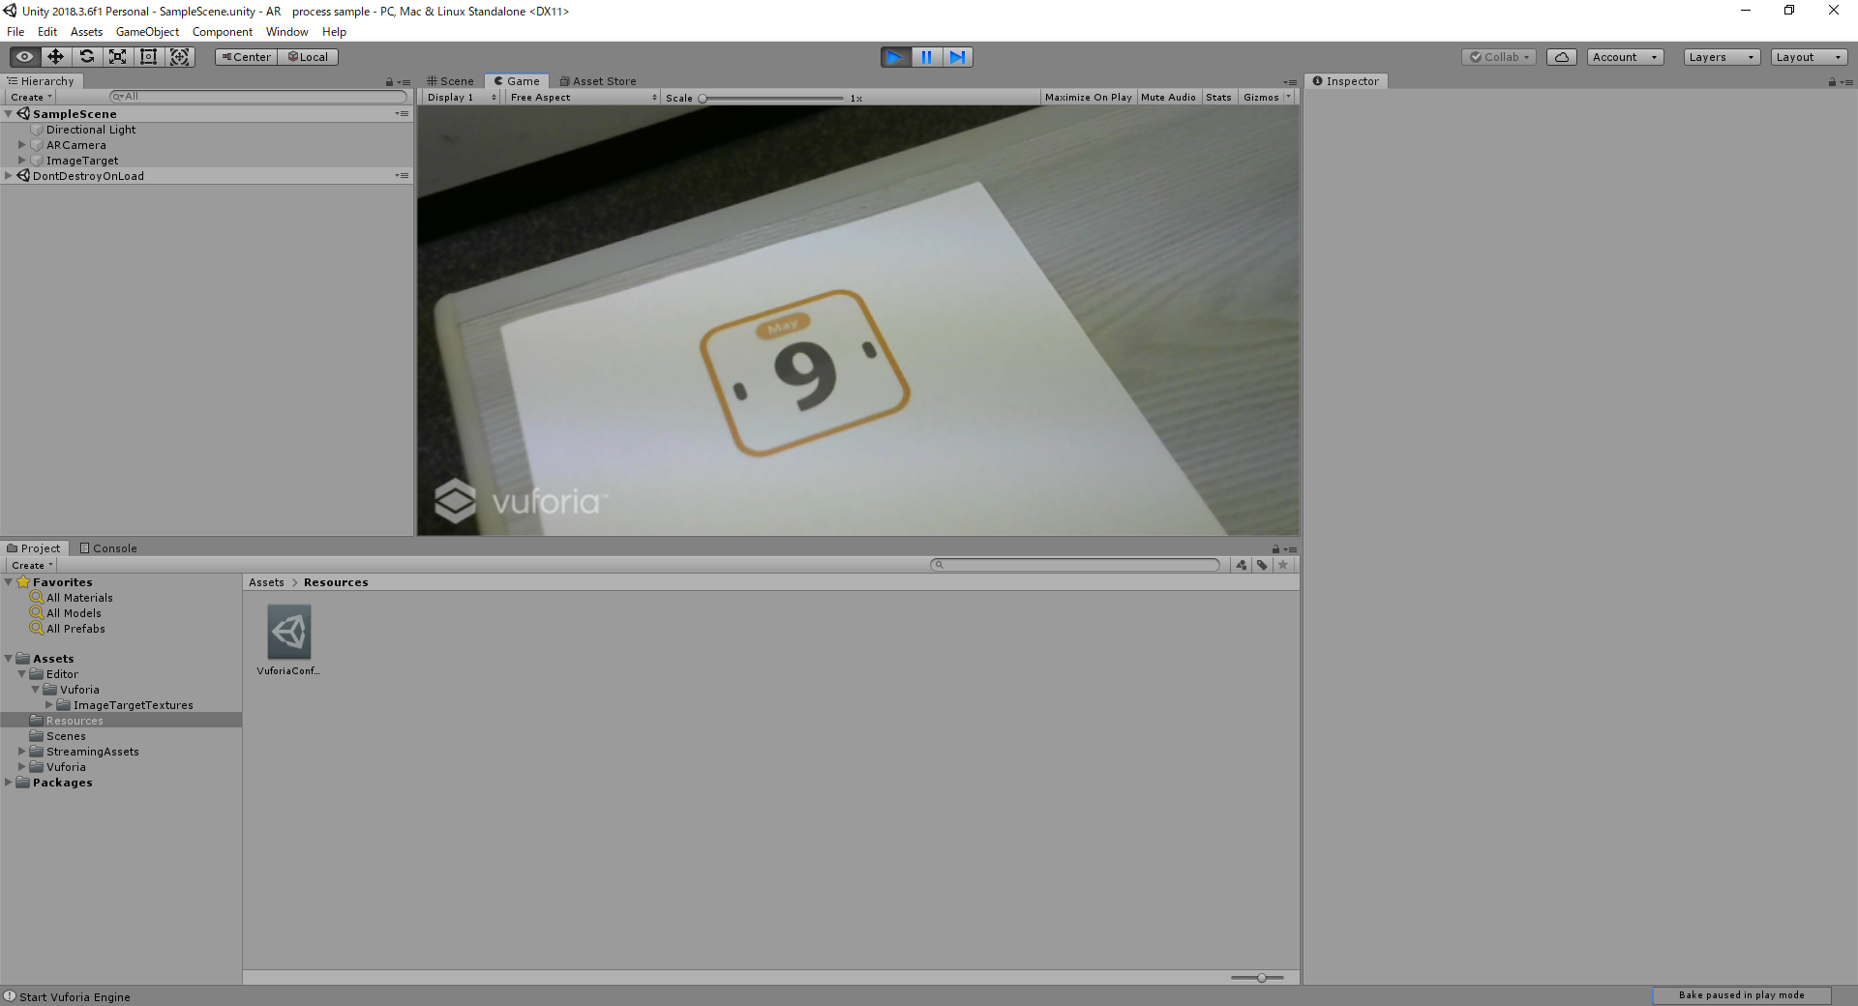
Task: Switch to the Scene tab
Action: pyautogui.click(x=451, y=81)
